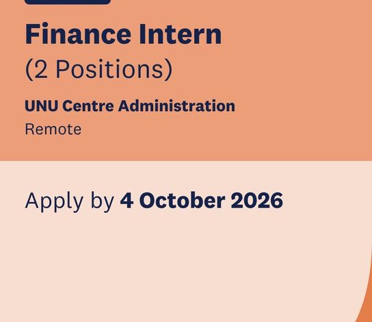Select the "October" month text

182,200
